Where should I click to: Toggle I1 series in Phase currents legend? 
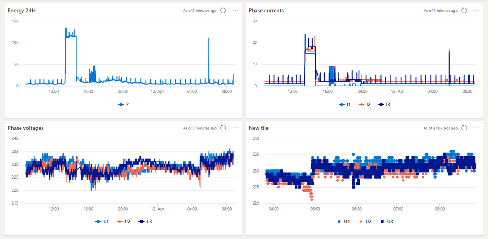coord(345,105)
